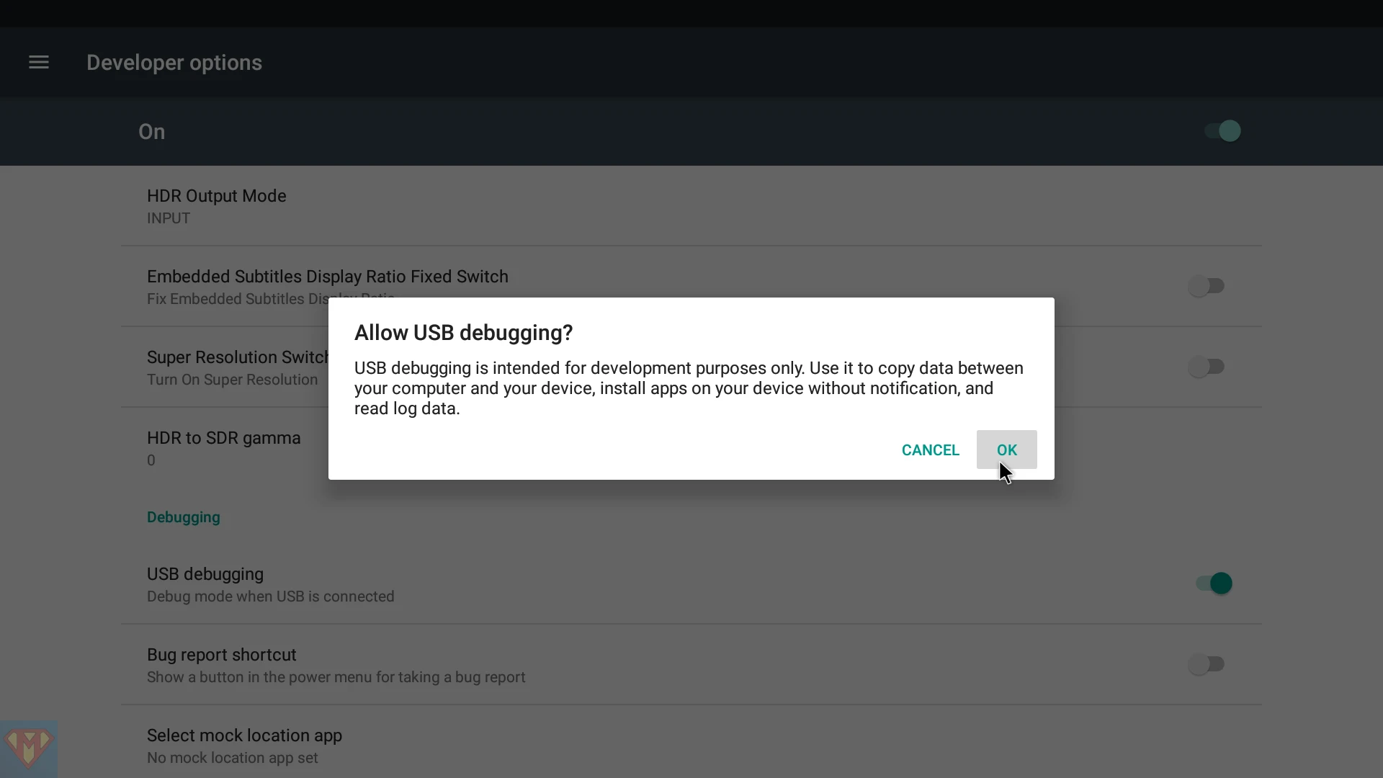Select the USB debugging list item
Screen dimensions: 1383x778
pyautogui.click(x=691, y=584)
